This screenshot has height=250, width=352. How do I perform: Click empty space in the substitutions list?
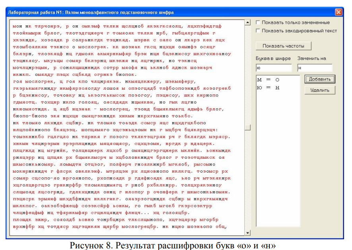tap(278, 159)
